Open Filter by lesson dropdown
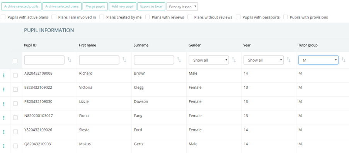The height and width of the screenshot is (153, 349). pos(182,7)
